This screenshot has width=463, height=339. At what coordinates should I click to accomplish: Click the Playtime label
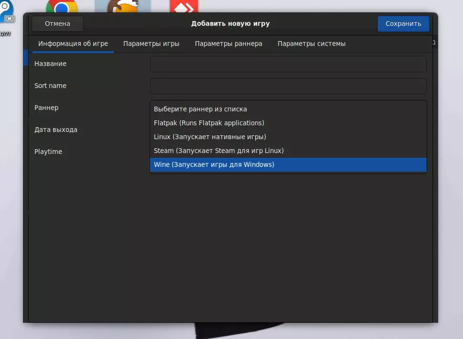click(48, 152)
